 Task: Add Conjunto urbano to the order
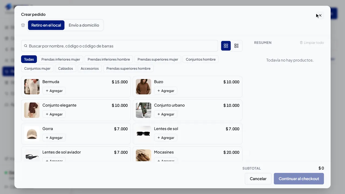pos(165,114)
